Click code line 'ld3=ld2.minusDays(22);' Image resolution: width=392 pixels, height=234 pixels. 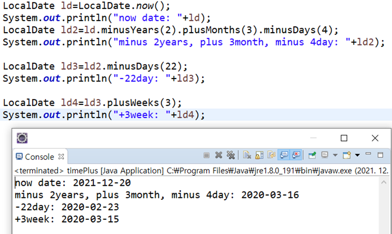pyautogui.click(x=95, y=66)
